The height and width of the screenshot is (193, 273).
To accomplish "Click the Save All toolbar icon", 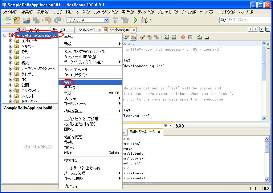I will pyautogui.click(x=36, y=20).
